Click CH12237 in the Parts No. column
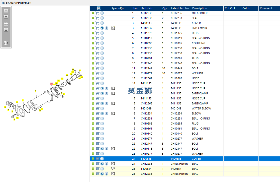Image resolution: width=280 pixels, height=182 pixels. [x=146, y=28]
